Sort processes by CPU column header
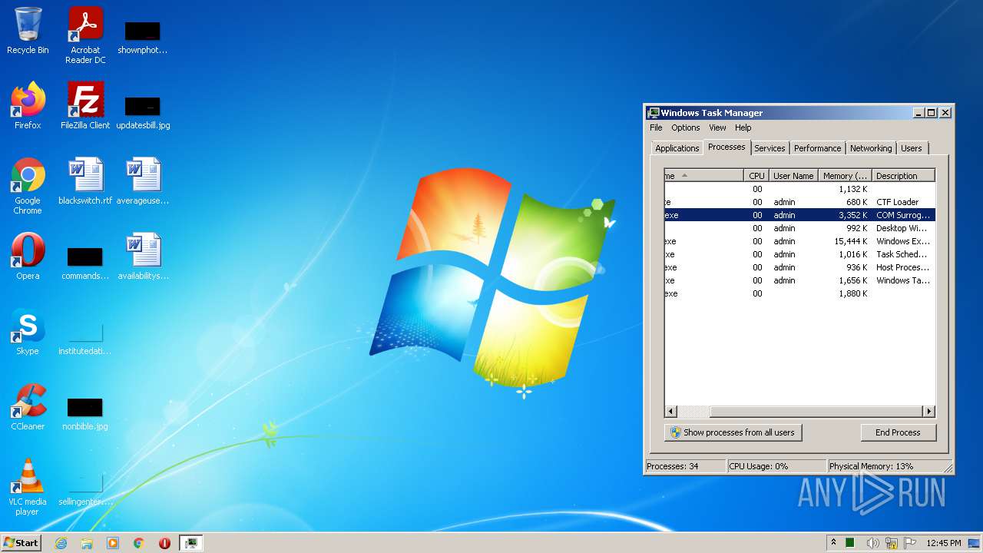Screen dimensions: 983x553 (756, 176)
